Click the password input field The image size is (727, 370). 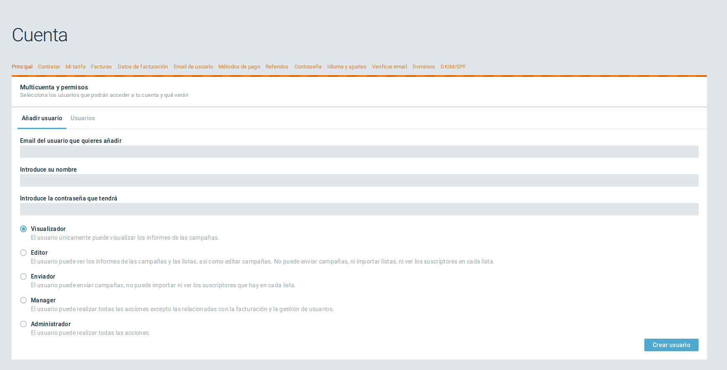359,209
